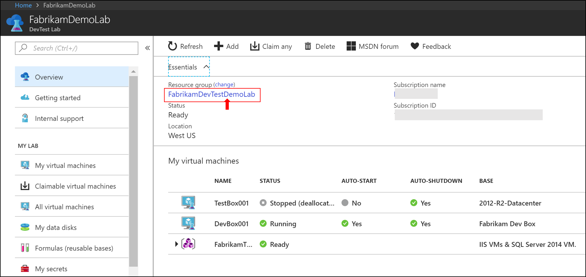Image resolution: width=586 pixels, height=277 pixels.
Task: Open All virtual machines menu item
Action: 72,207
